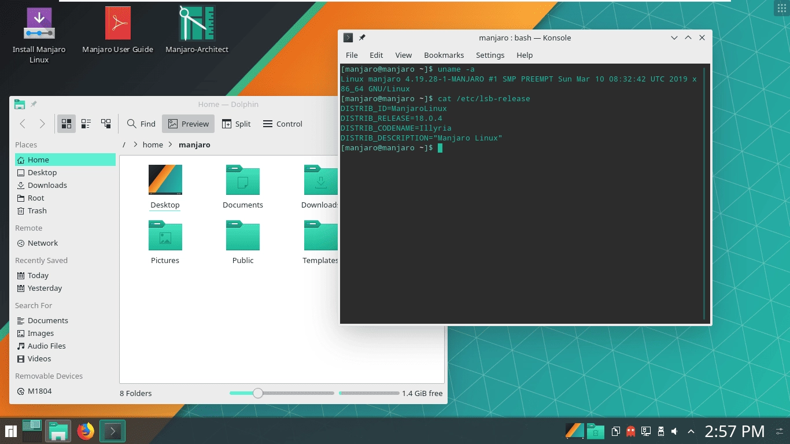Search for Documents in Search For
The image size is (790, 444).
coord(65,320)
